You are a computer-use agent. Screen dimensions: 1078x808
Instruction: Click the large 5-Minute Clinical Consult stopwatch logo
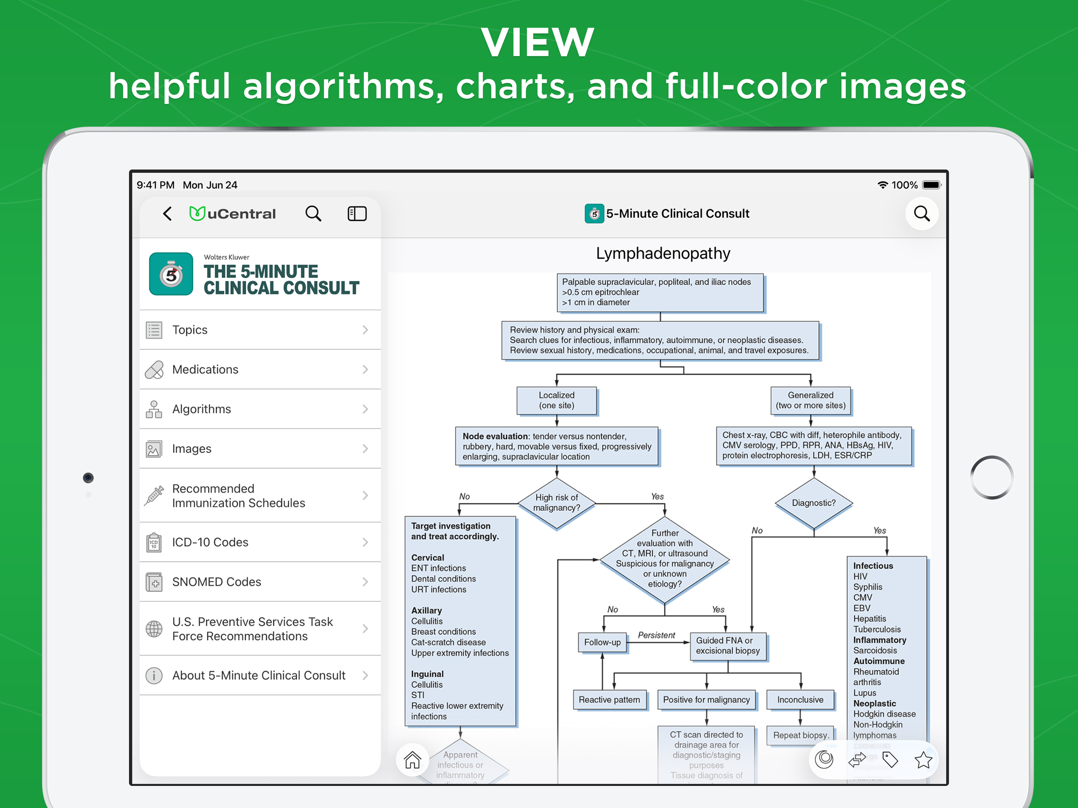[x=171, y=274]
